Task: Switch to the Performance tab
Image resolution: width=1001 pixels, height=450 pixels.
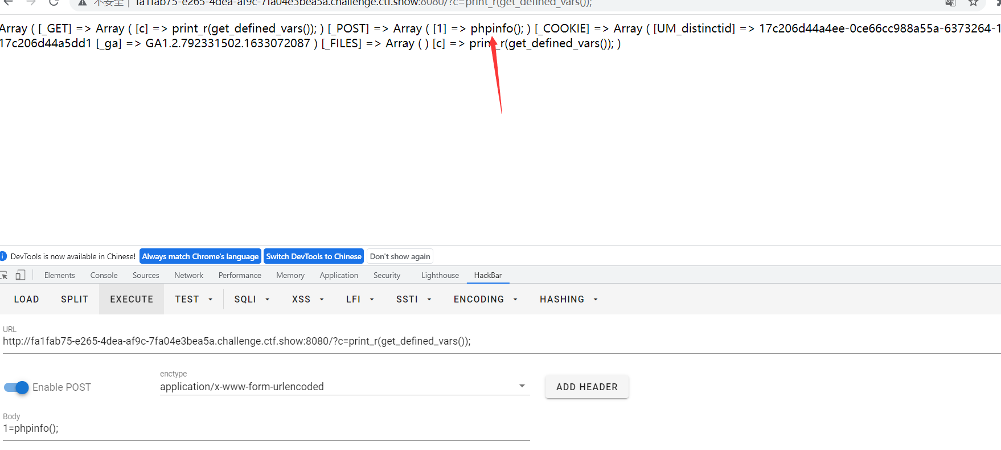Action: coord(240,275)
